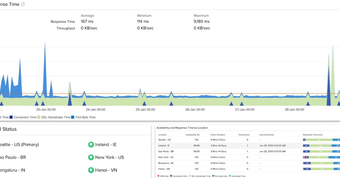Screen dimensions: 340x178
Task: Click green up-arrow icon next to Hanoi - VN
Action: [x=91, y=170]
